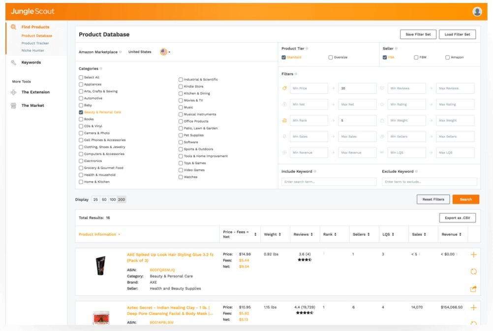Click the price tag icon beside Min Price

pos(284,89)
